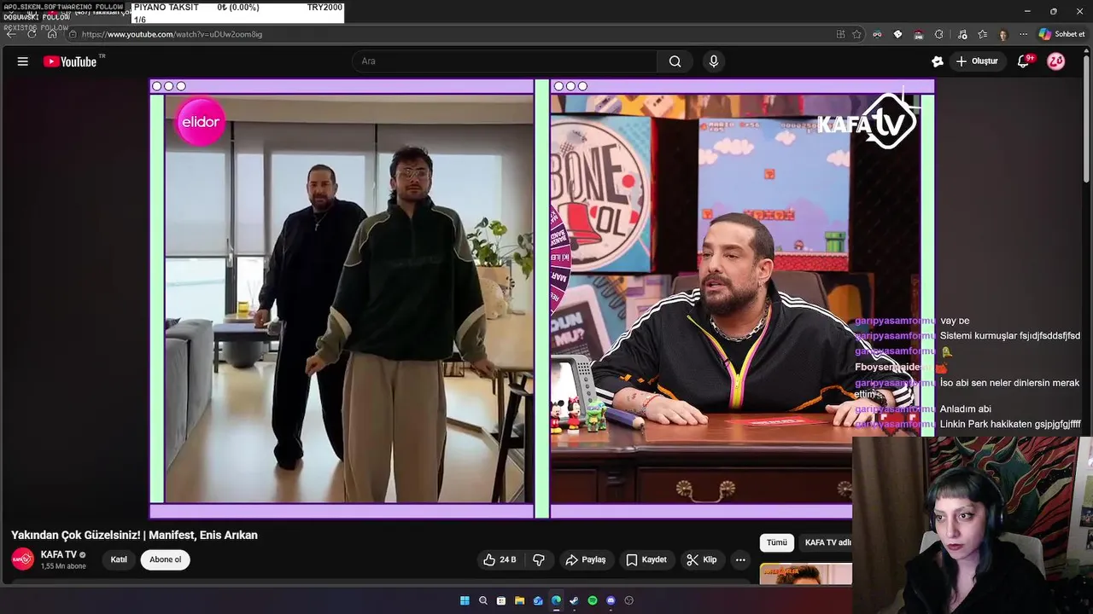Open the recommended video thumbnail under Tümü
This screenshot has height=614, width=1093.
805,574
